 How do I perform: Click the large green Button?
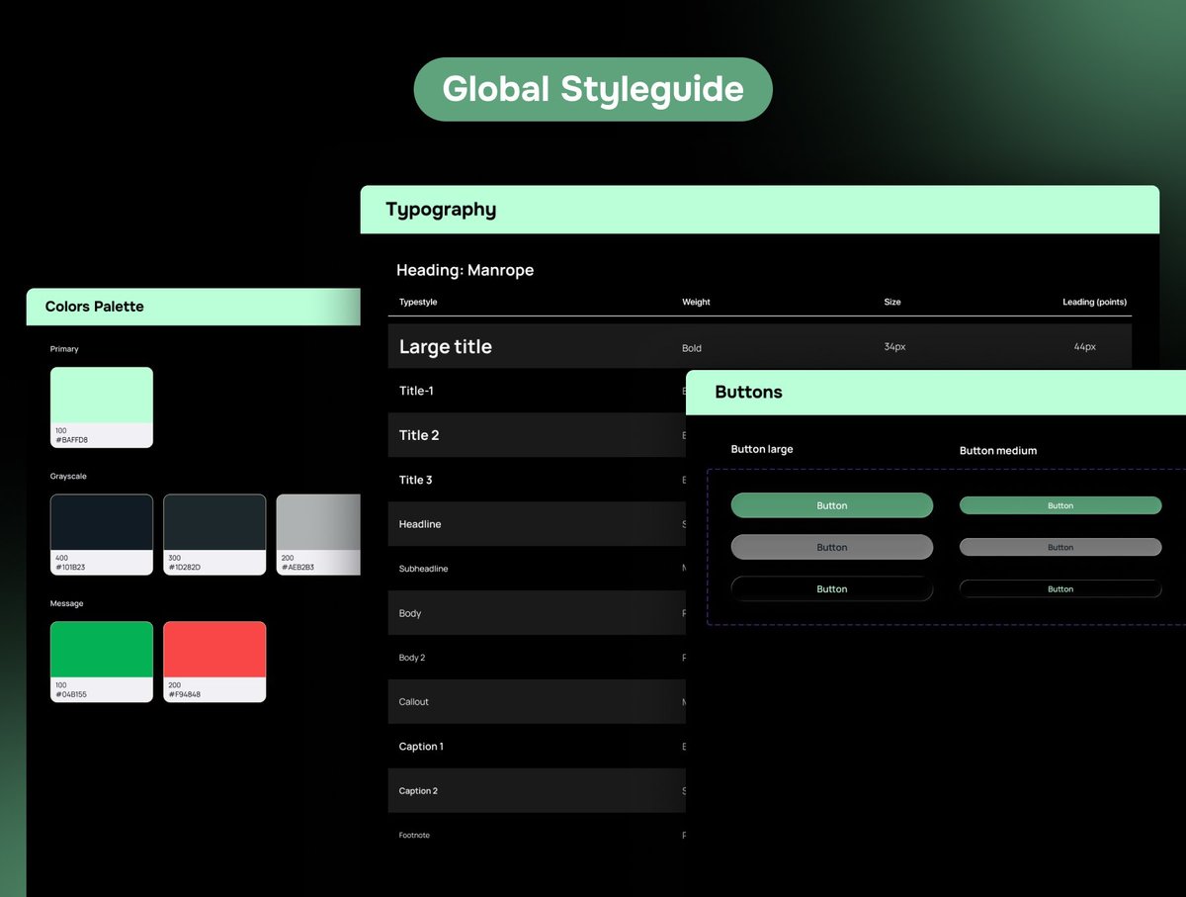pos(831,505)
